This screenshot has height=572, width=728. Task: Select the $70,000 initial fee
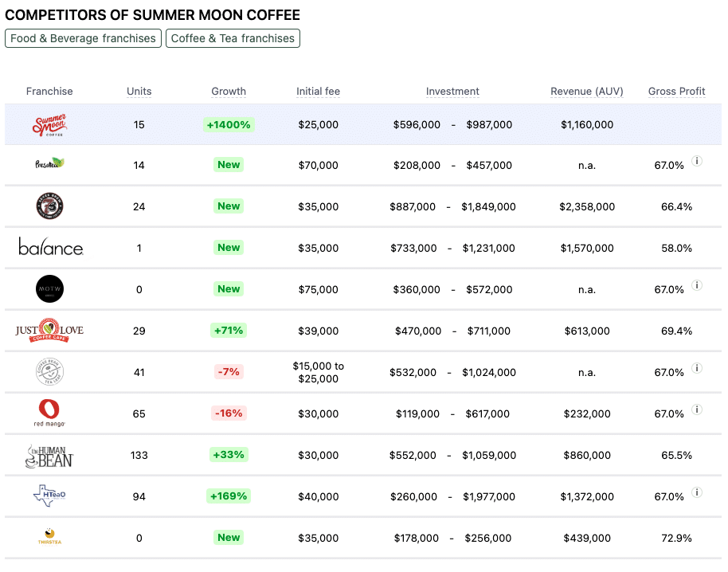[x=318, y=165]
